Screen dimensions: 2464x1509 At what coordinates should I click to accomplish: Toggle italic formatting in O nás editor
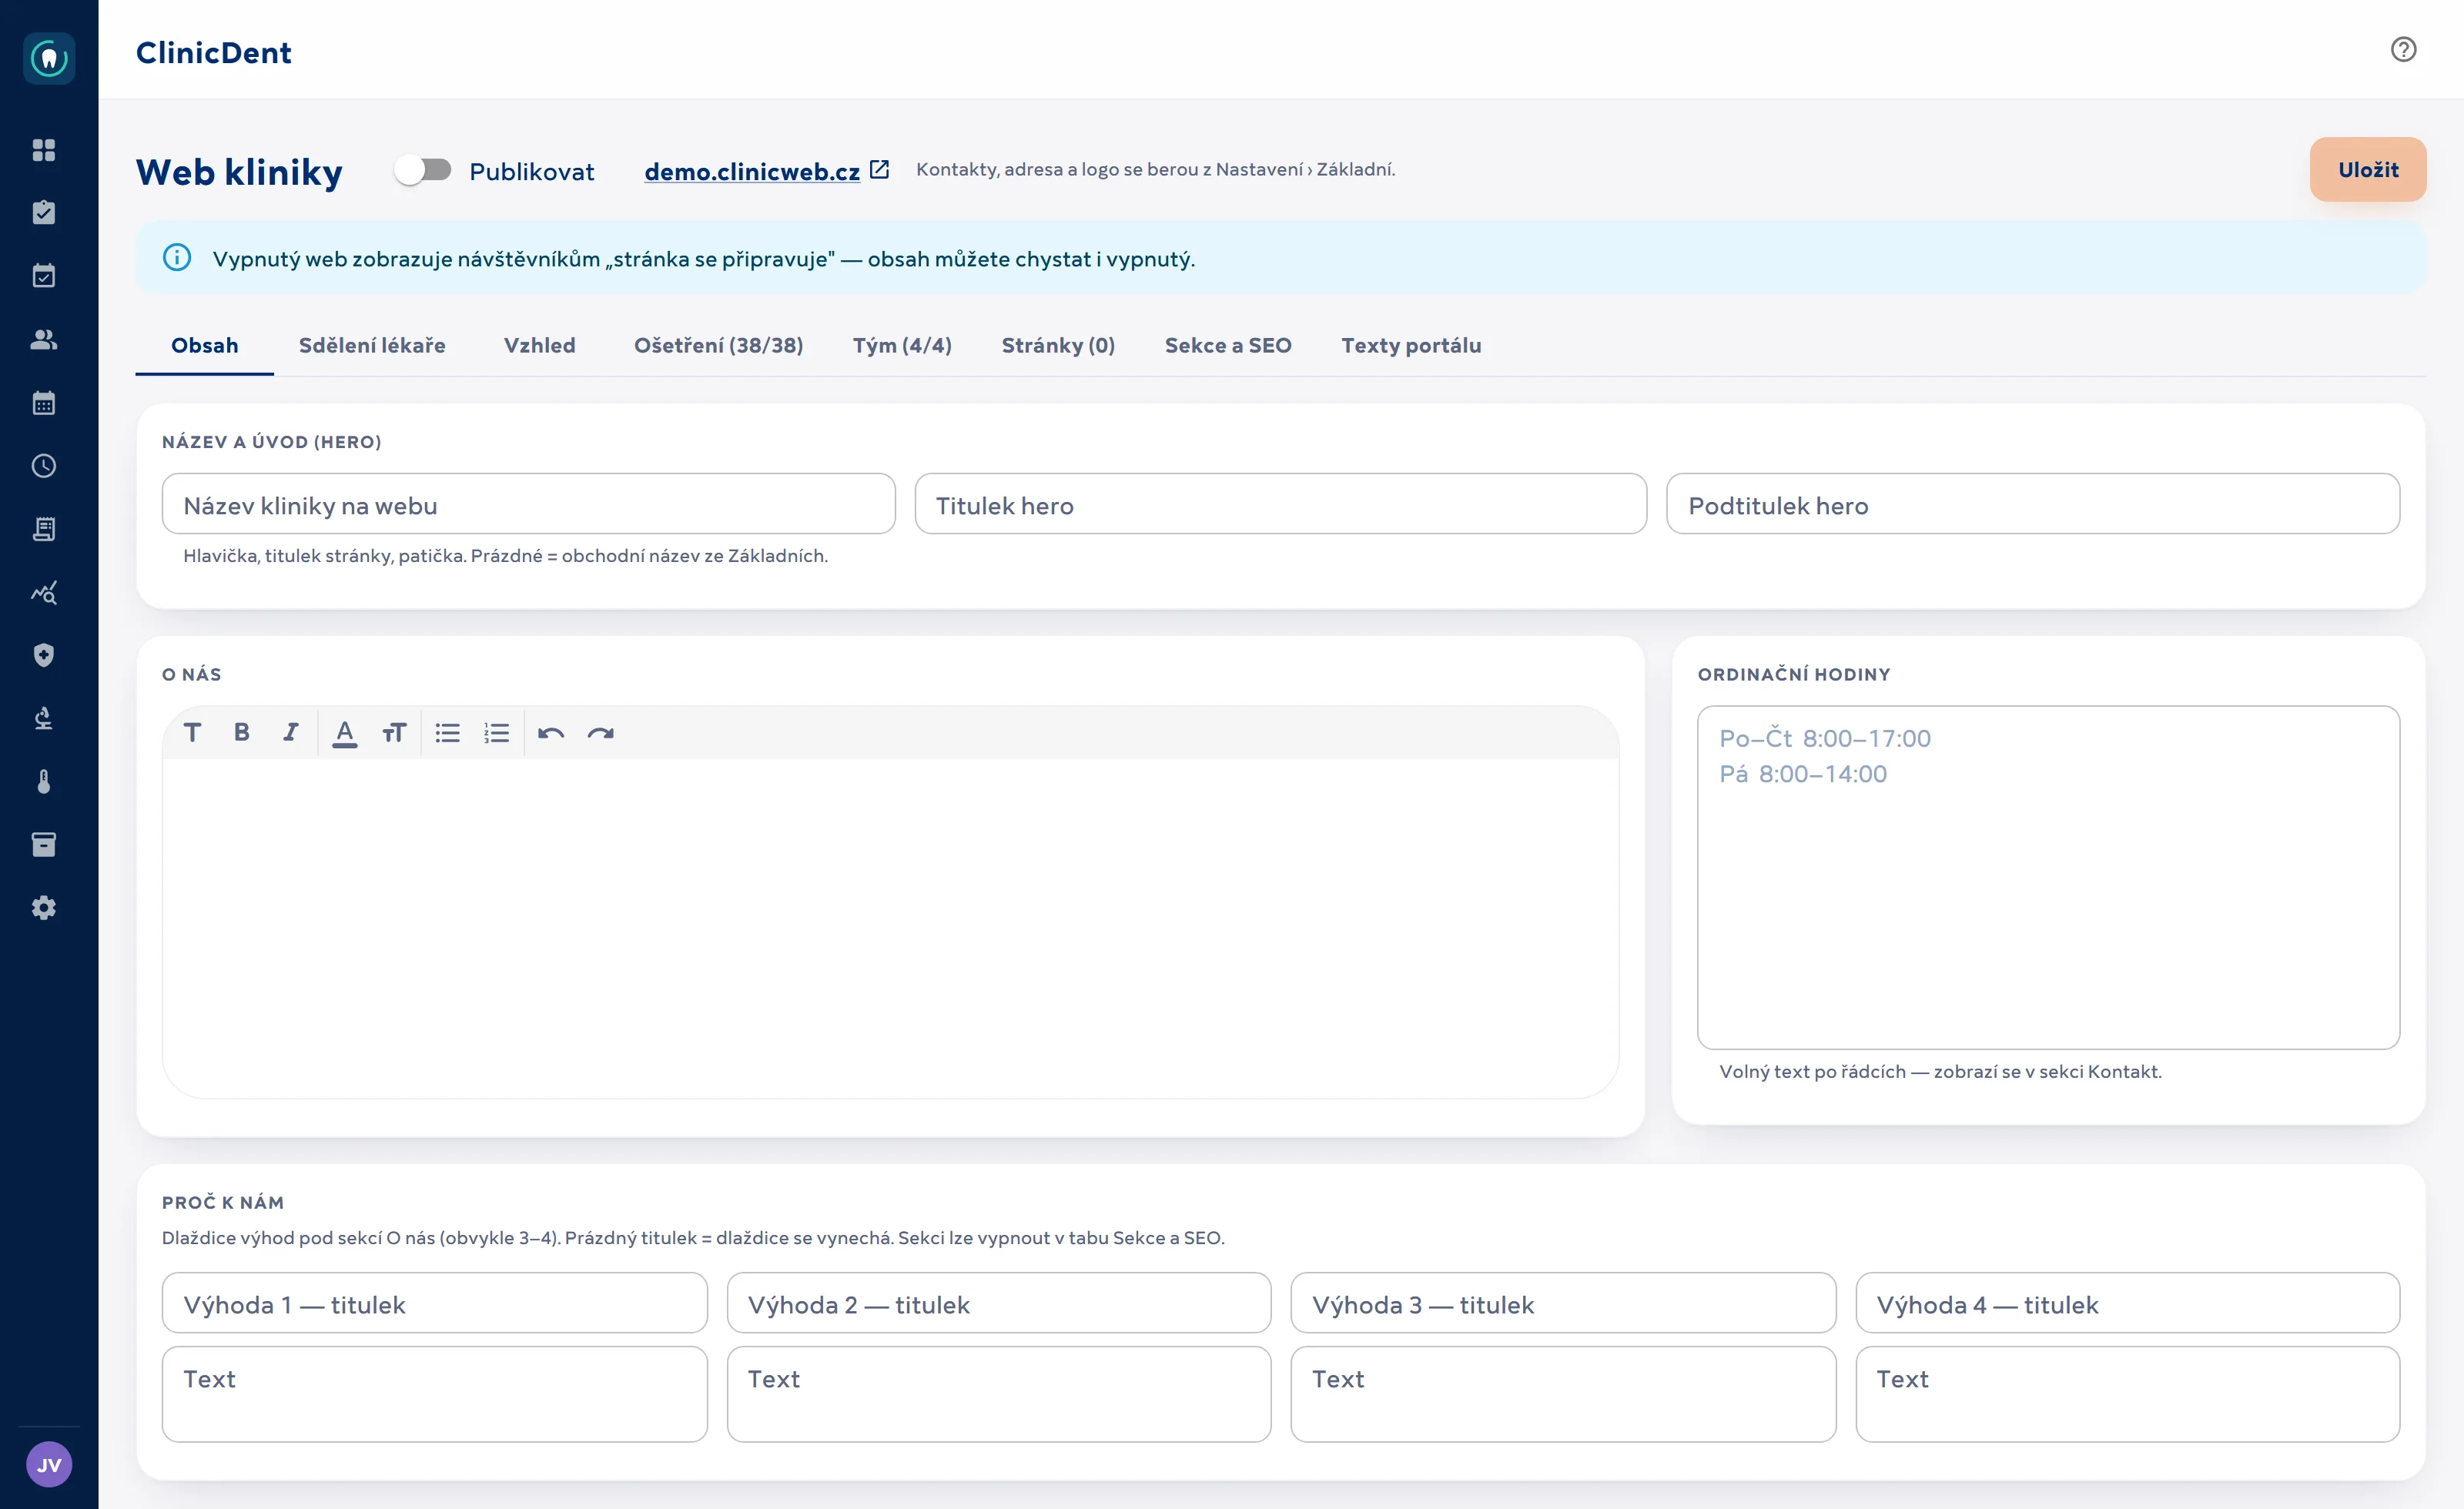point(291,733)
